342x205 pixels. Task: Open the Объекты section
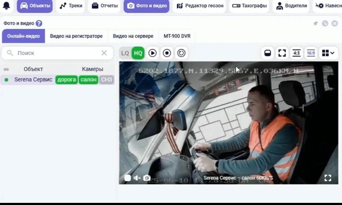[35, 6]
